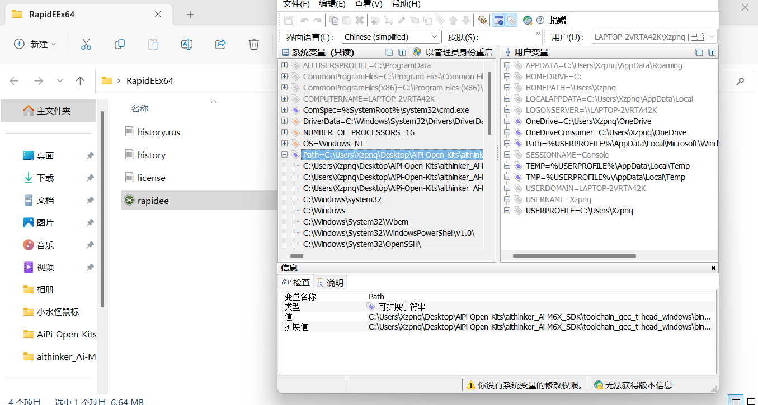Expand the USERPROFILE user variable node

pos(507,211)
